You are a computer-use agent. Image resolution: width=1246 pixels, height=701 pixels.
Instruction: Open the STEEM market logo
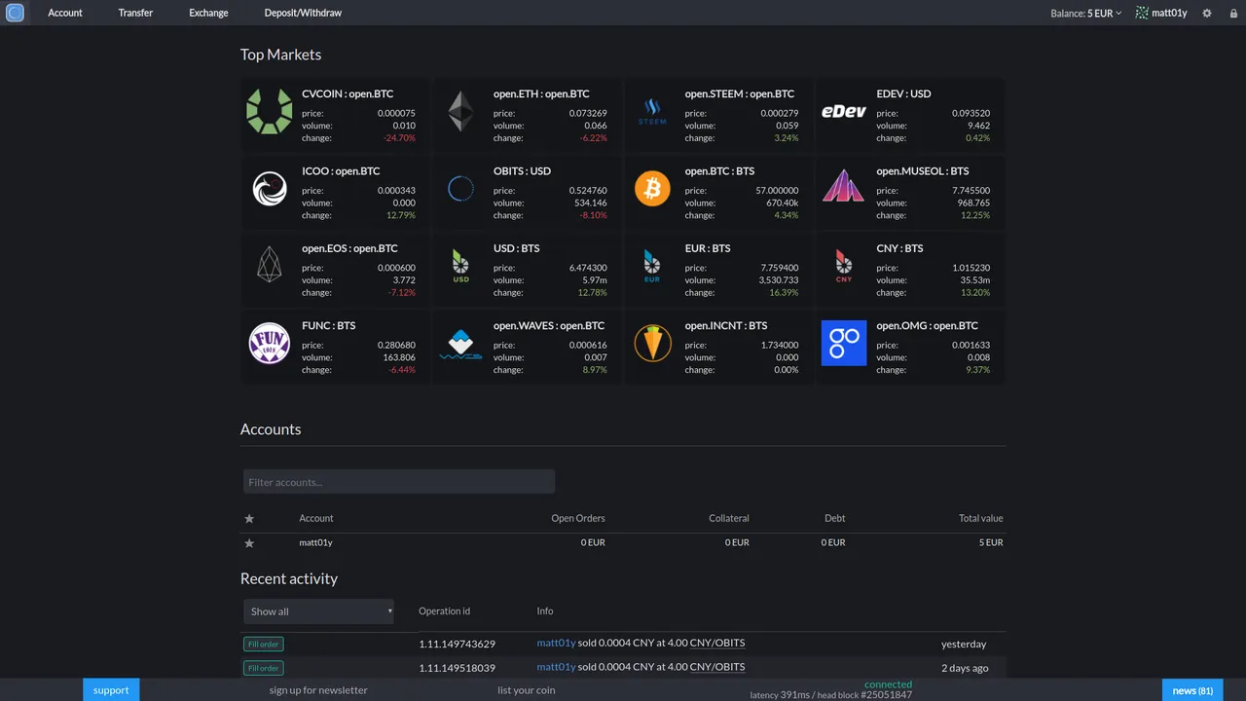click(652, 112)
